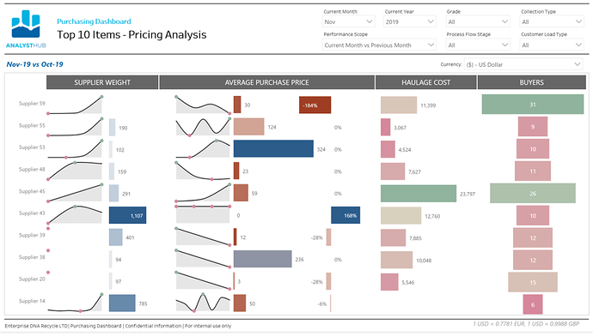Expand the Collection Type dropdown
593x336 pixels.
point(552,22)
